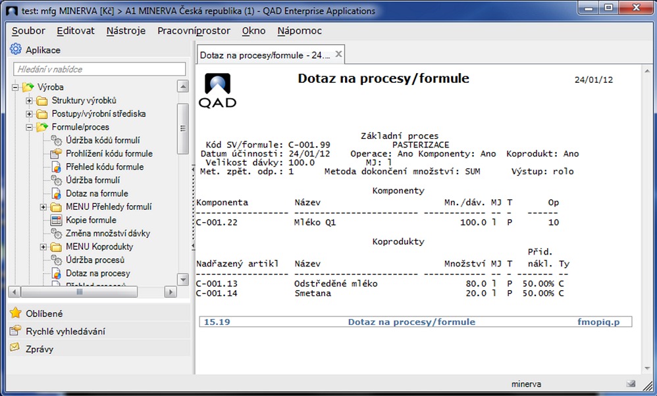This screenshot has width=657, height=396.
Task: Click coproduct code C-001.14
Action: coord(217,293)
